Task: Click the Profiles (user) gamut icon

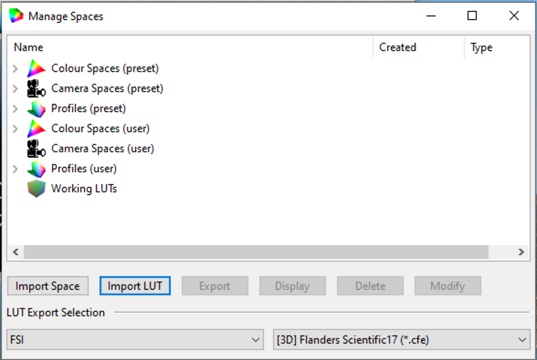Action: [37, 169]
